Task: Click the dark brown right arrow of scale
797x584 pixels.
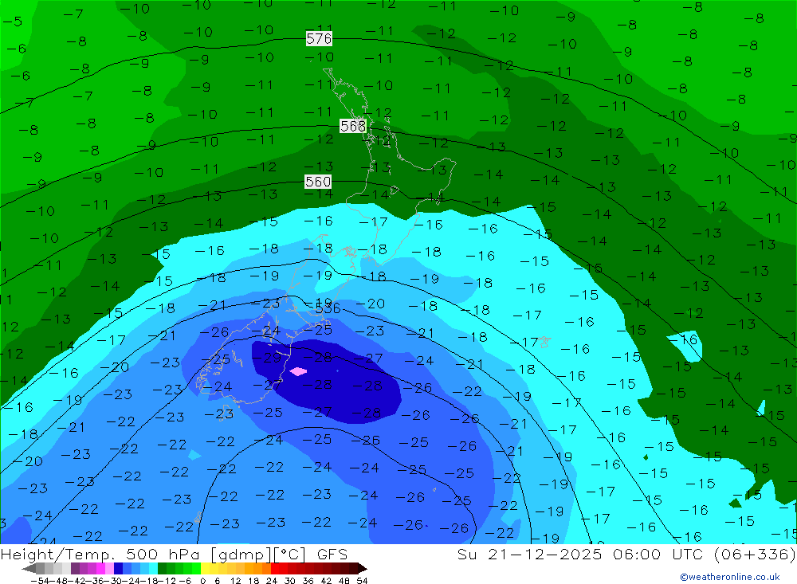Action: click(363, 569)
